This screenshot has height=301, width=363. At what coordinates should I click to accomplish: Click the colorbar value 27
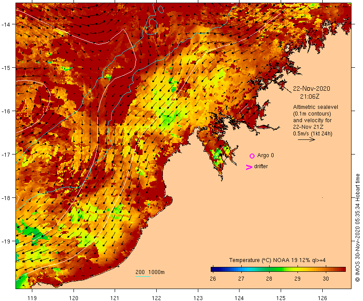pos(241,278)
